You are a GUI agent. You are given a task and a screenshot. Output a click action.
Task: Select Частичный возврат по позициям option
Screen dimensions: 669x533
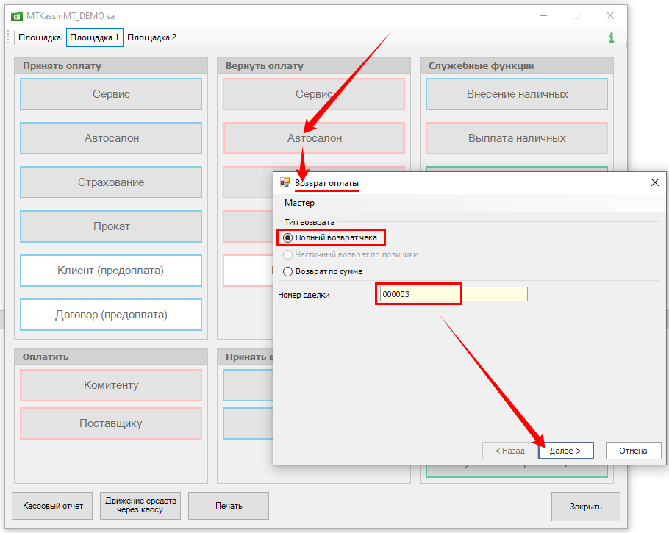288,254
